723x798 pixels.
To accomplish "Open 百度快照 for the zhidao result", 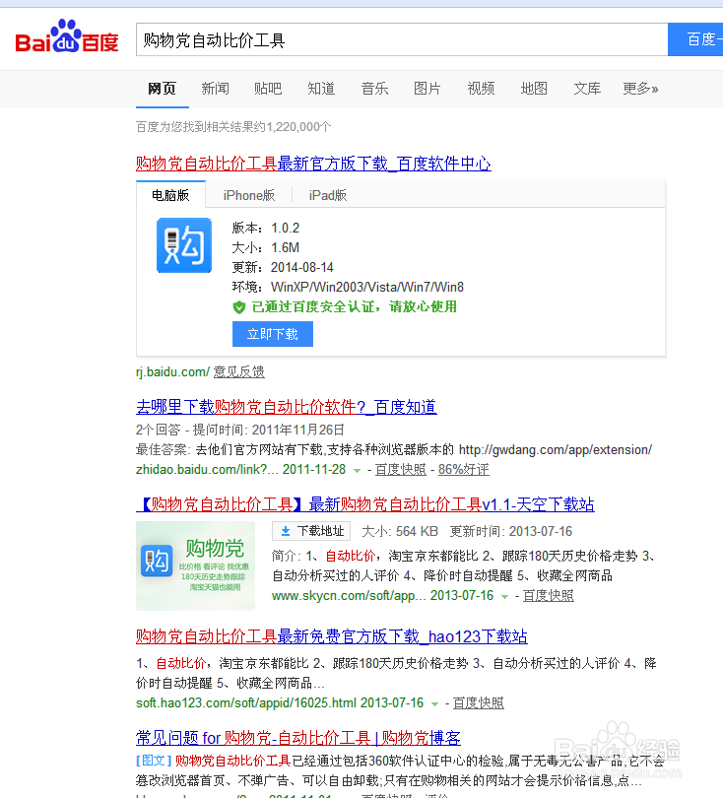I will (401, 469).
